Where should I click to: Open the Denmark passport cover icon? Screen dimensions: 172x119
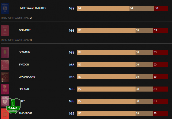[5, 53]
